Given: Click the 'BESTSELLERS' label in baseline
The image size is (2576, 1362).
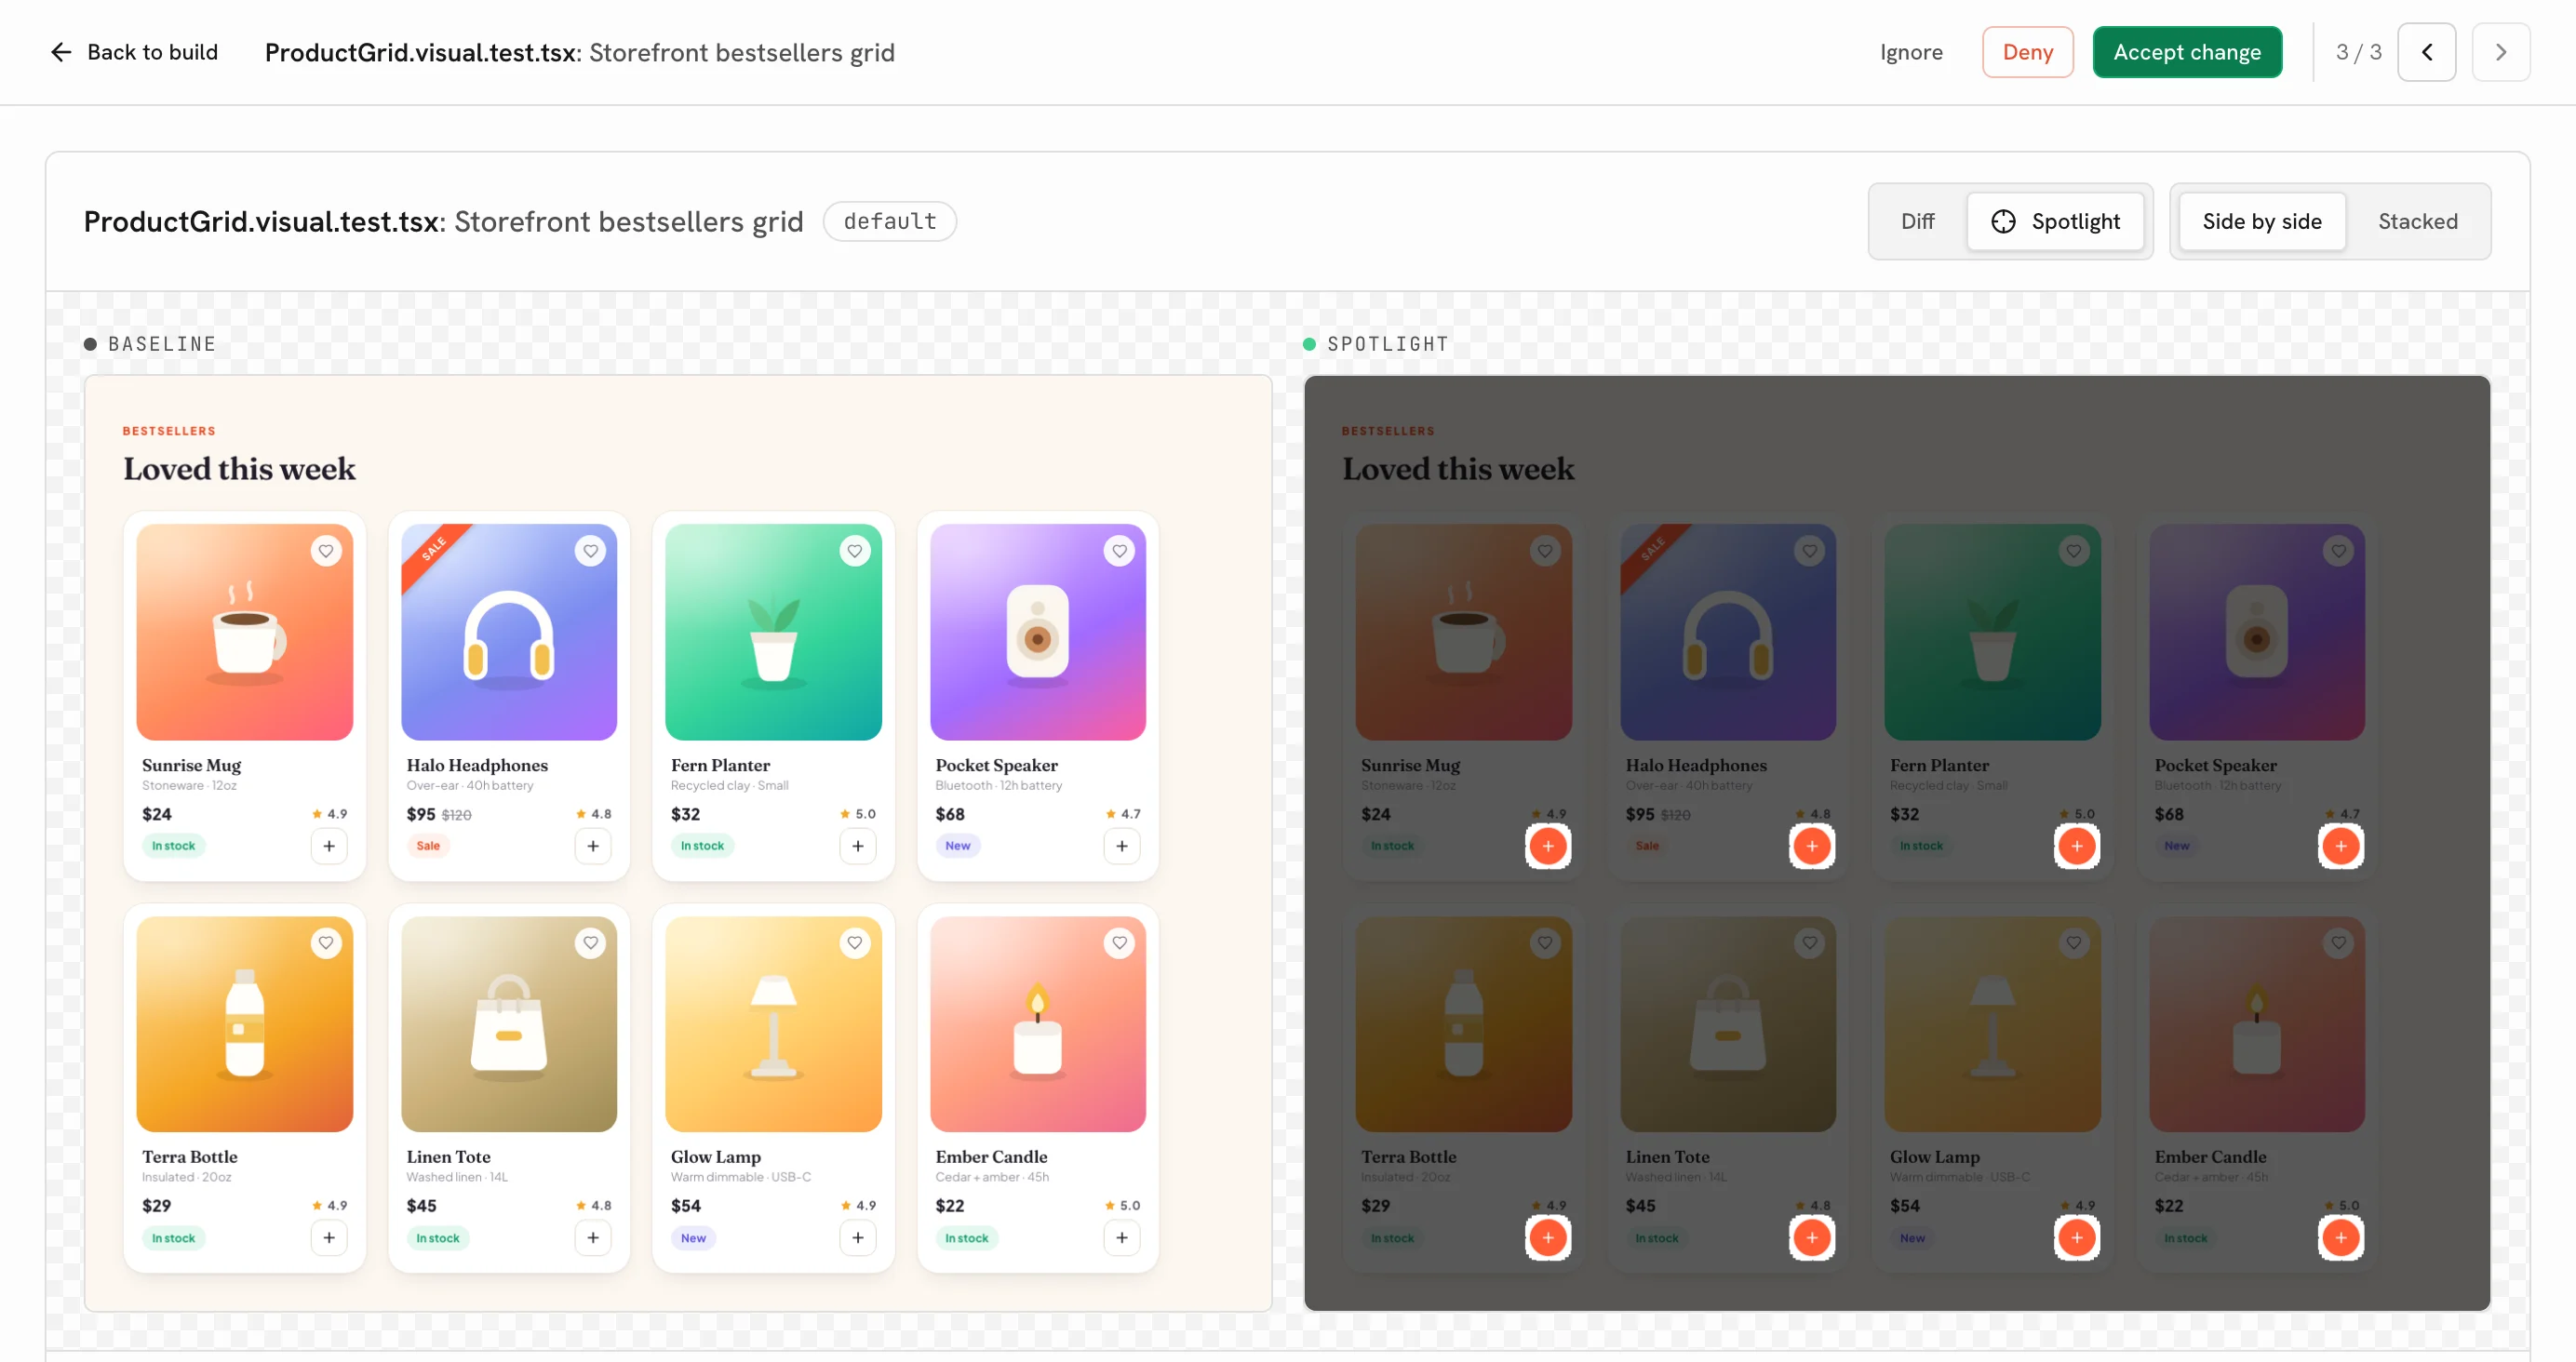Looking at the screenshot, I should (x=169, y=431).
